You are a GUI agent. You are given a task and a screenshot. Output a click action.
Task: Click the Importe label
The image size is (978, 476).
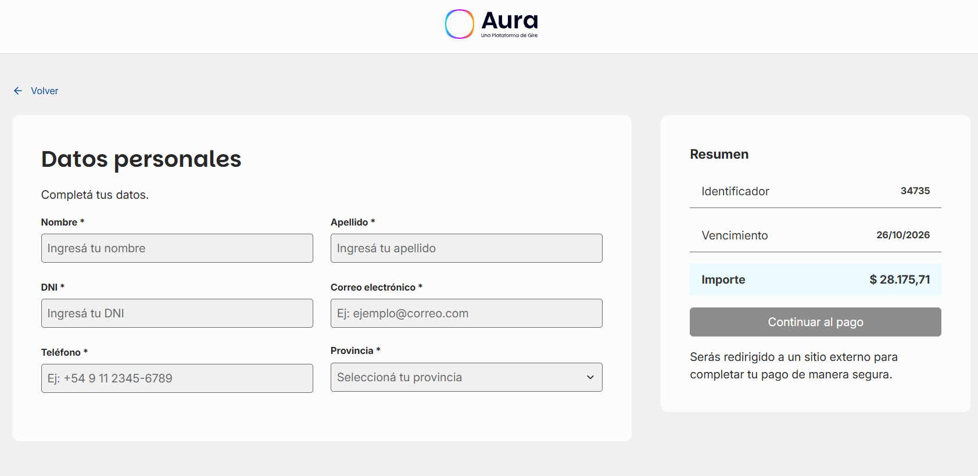point(723,280)
